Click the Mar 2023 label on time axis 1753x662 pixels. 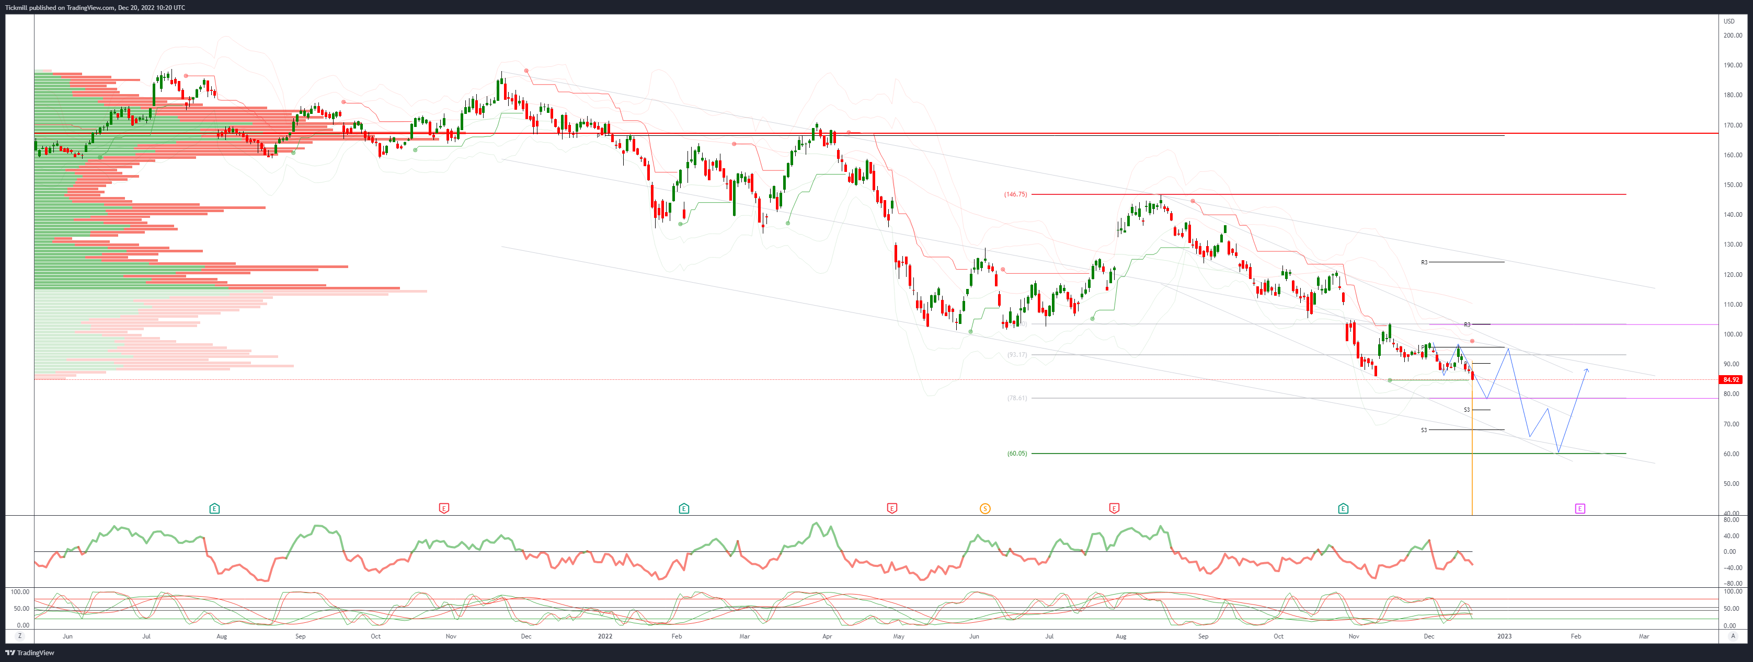click(x=1643, y=636)
